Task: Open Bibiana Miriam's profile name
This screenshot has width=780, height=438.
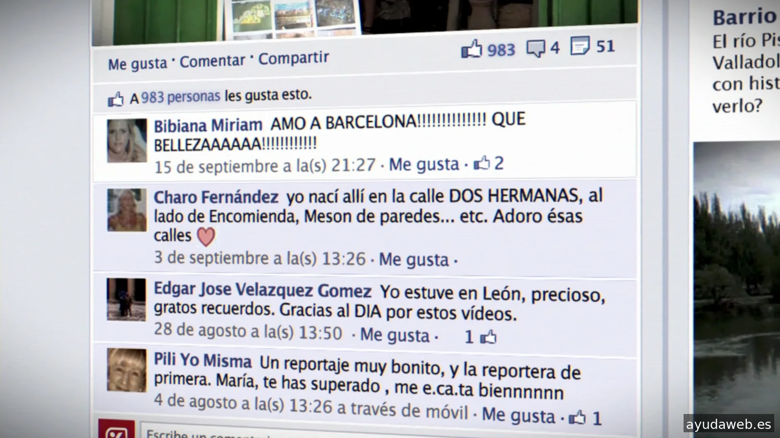Action: 208,125
